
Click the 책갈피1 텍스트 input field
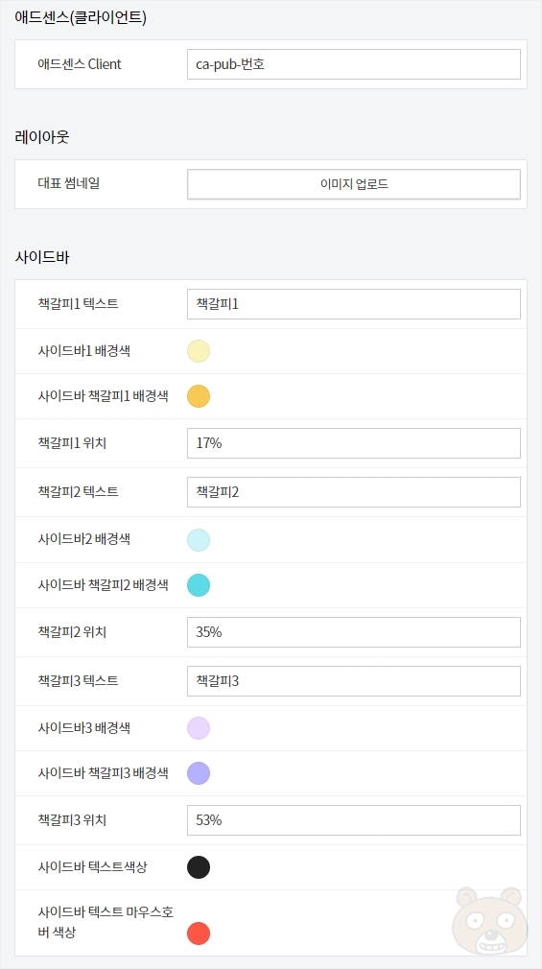click(x=354, y=304)
